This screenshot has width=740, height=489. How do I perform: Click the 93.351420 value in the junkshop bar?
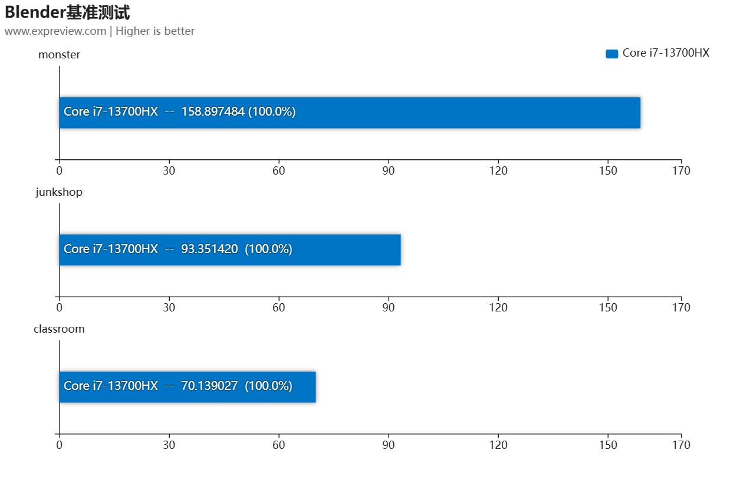[x=209, y=249]
